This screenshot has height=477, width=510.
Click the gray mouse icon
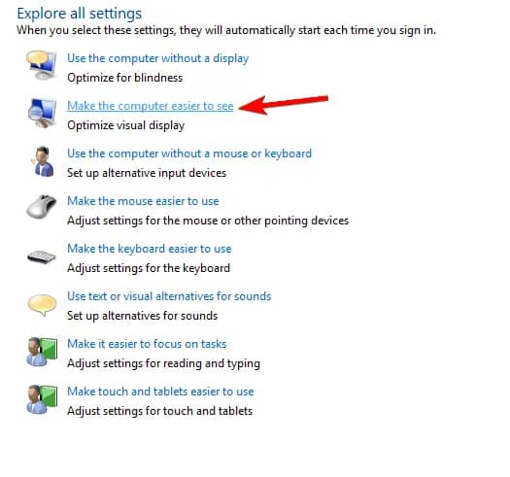42,206
